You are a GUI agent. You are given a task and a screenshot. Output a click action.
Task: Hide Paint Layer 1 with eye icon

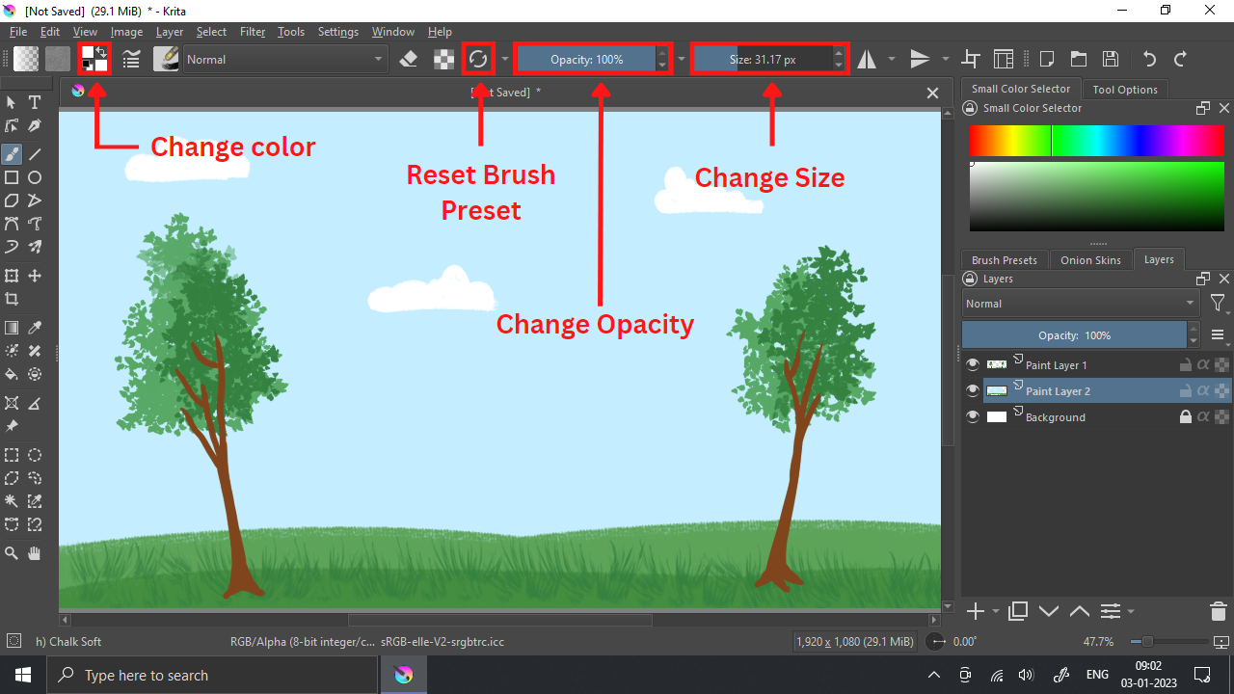tap(973, 364)
